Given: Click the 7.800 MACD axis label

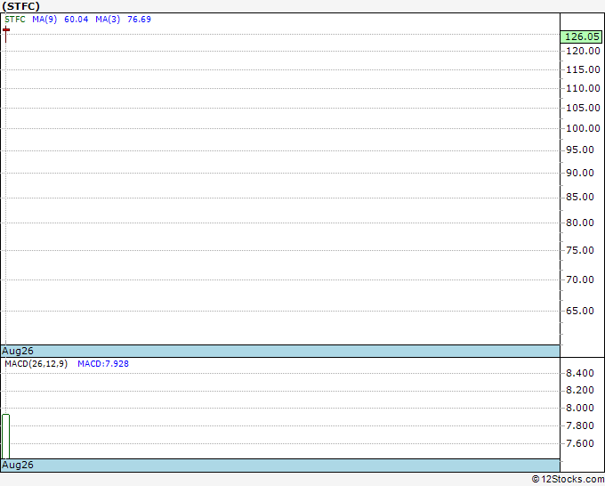Looking at the screenshot, I should (579, 425).
